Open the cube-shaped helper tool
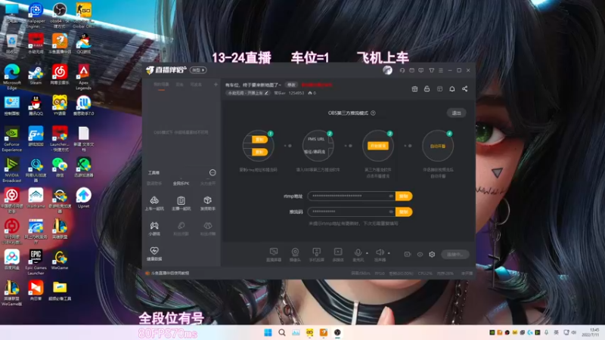 tap(207, 202)
